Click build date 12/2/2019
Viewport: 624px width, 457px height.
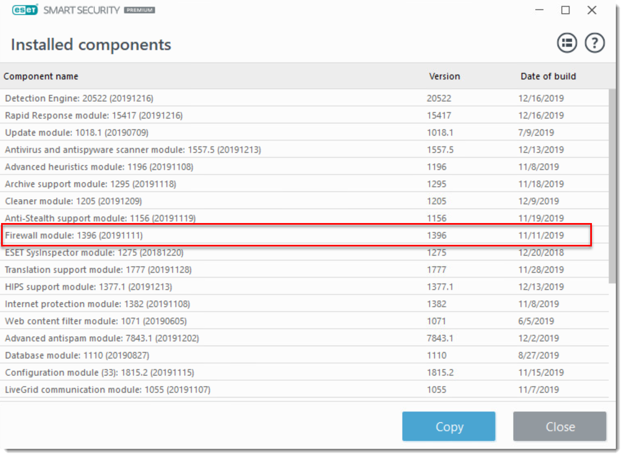coord(539,337)
